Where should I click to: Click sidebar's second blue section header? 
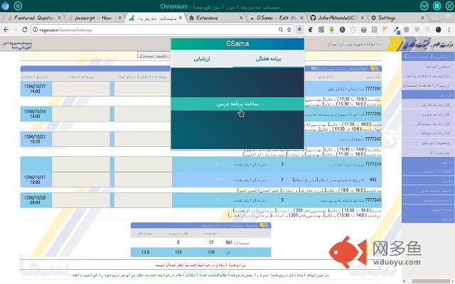pyautogui.click(x=427, y=94)
